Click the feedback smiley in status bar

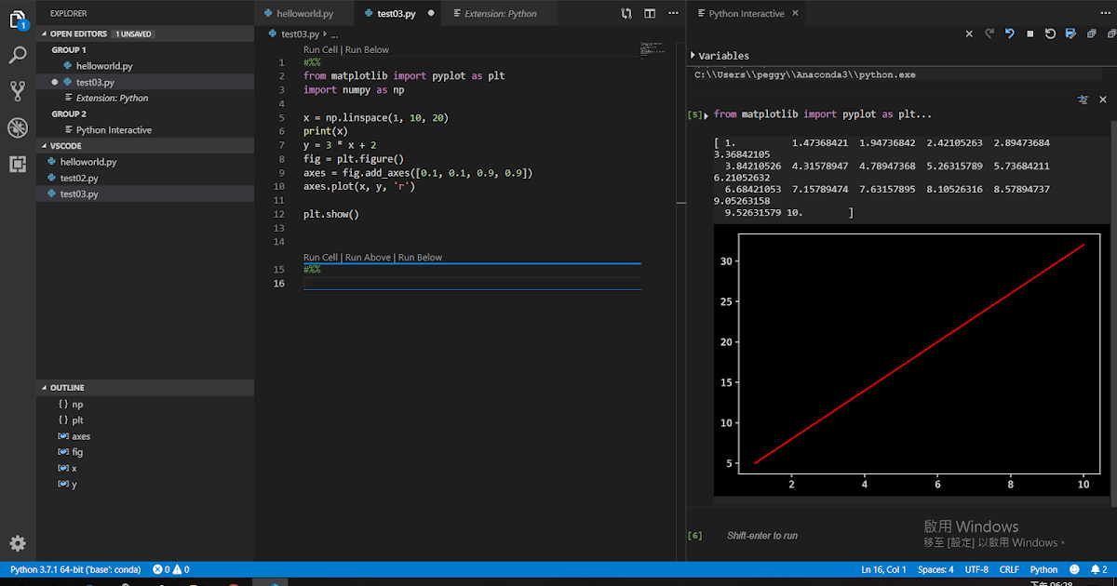(1074, 569)
